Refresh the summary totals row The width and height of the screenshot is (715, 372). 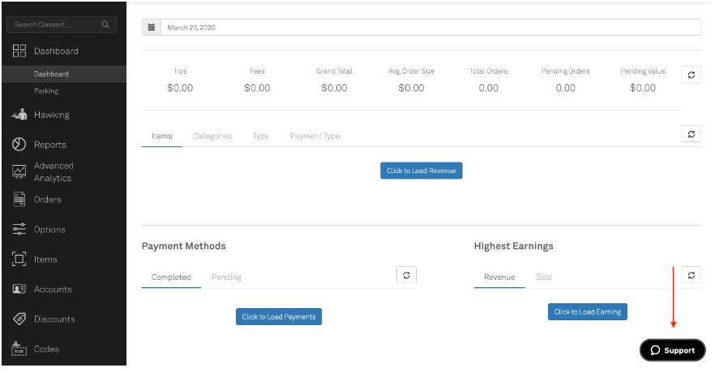point(691,74)
